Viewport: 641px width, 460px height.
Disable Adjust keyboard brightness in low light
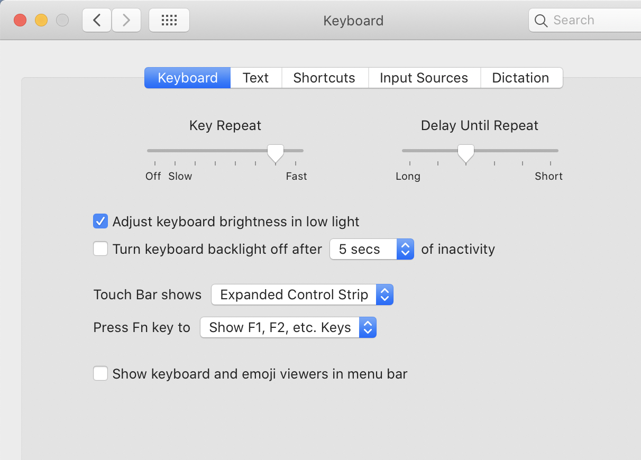coord(100,222)
